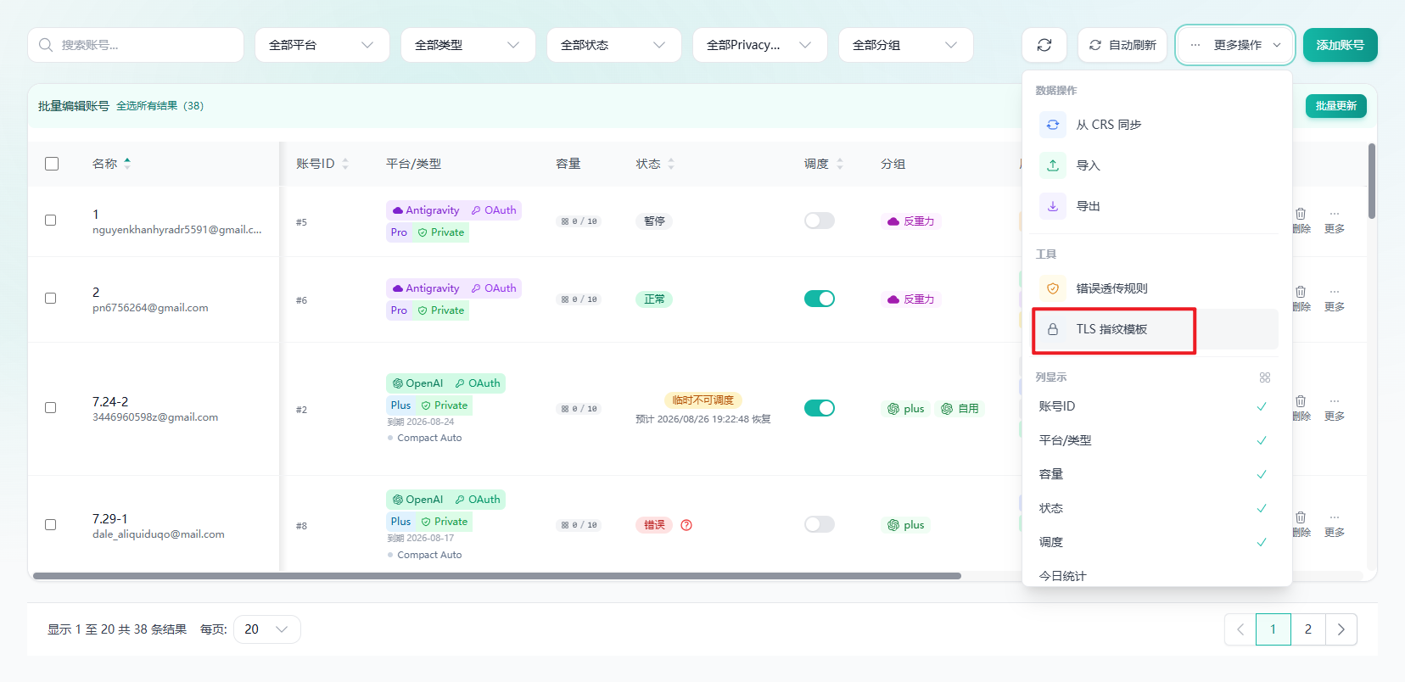Viewport: 1405px width, 682px height.
Task: Click the horizontal table scrollbar
Action: [x=497, y=576]
